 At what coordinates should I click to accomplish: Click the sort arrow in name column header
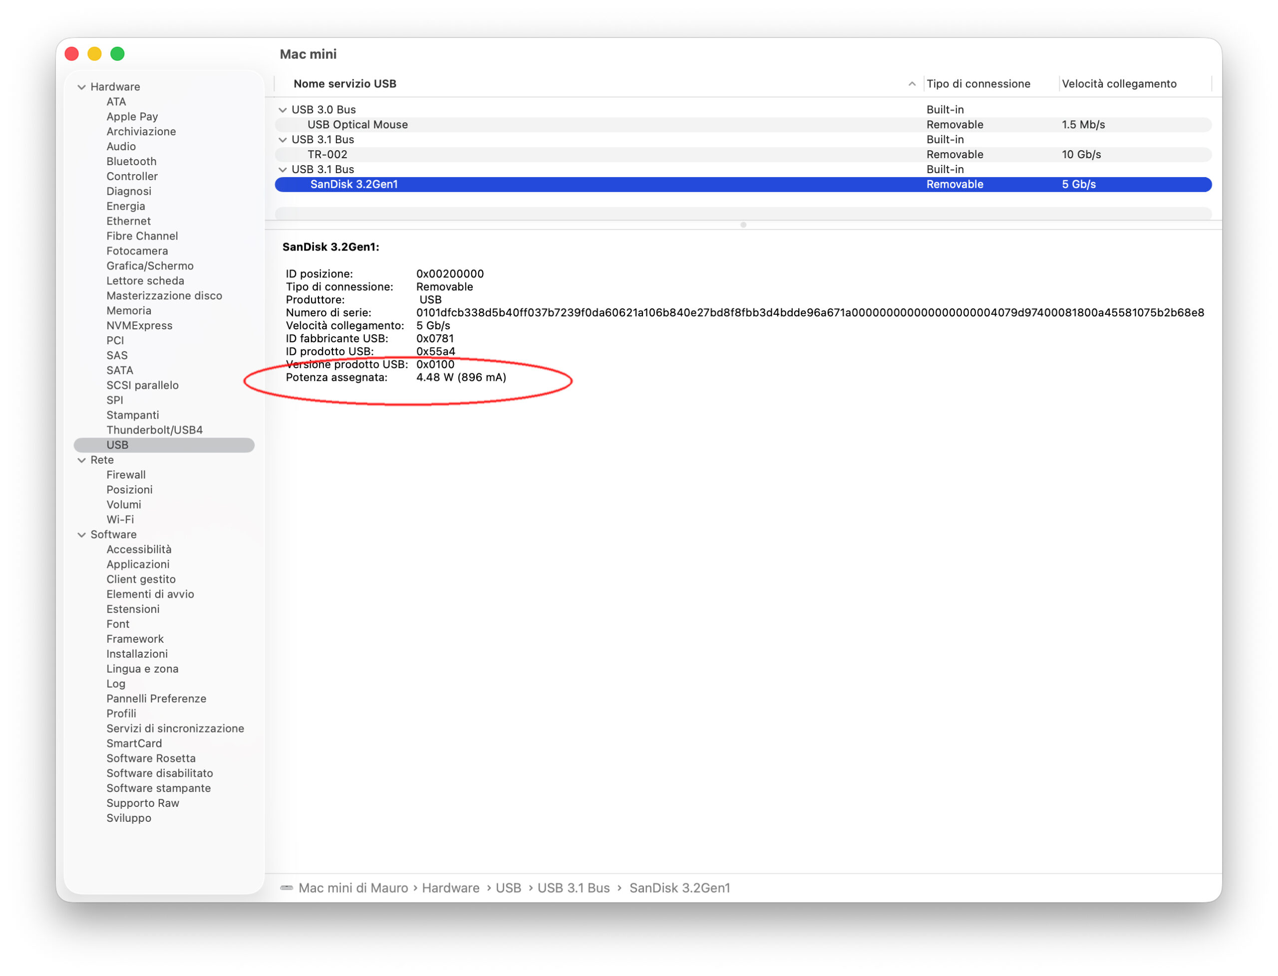click(912, 84)
